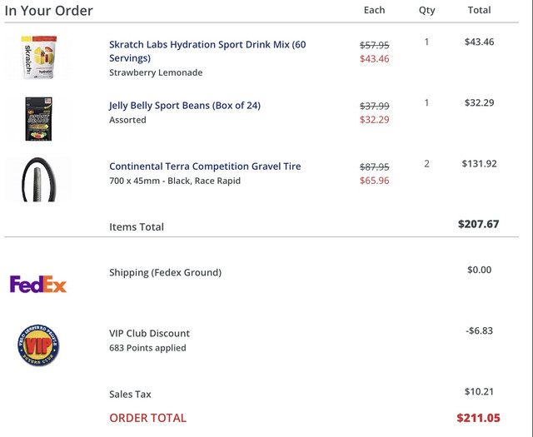Click the $43.46 sale price for Skratch

tap(374, 58)
